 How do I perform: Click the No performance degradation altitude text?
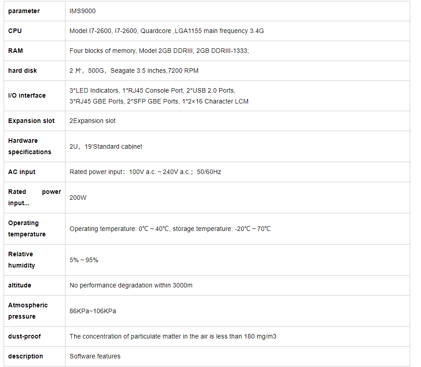(x=131, y=285)
